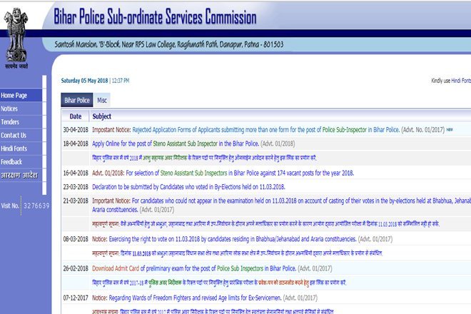Open Advt. 01/2018 174 vacant posts link

(x=223, y=173)
